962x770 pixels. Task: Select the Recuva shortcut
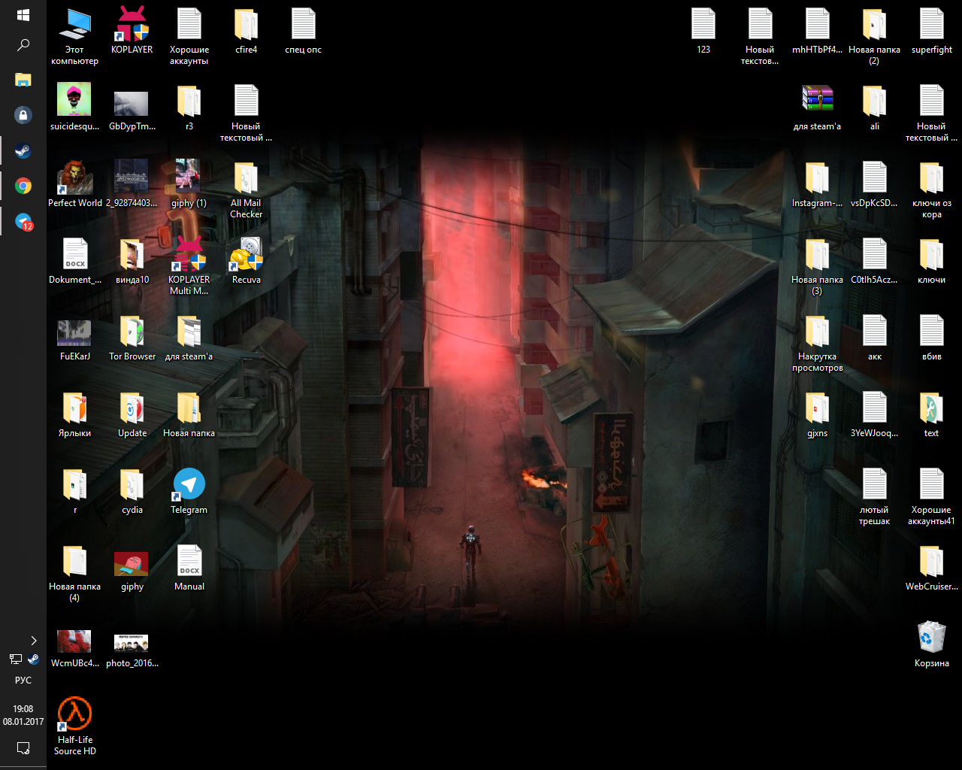(247, 261)
